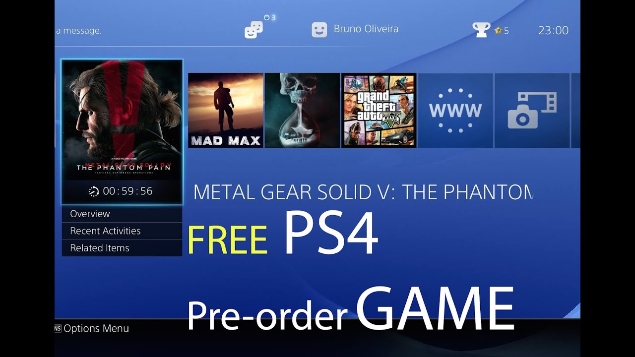The width and height of the screenshot is (635, 357).
Task: Click the Metal Gear Solid V title text
Action: (x=363, y=192)
